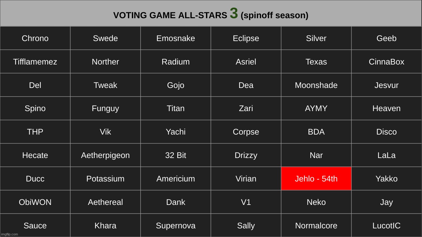
Task: Choose the Aetherpigeon cell
Action: (x=105, y=155)
